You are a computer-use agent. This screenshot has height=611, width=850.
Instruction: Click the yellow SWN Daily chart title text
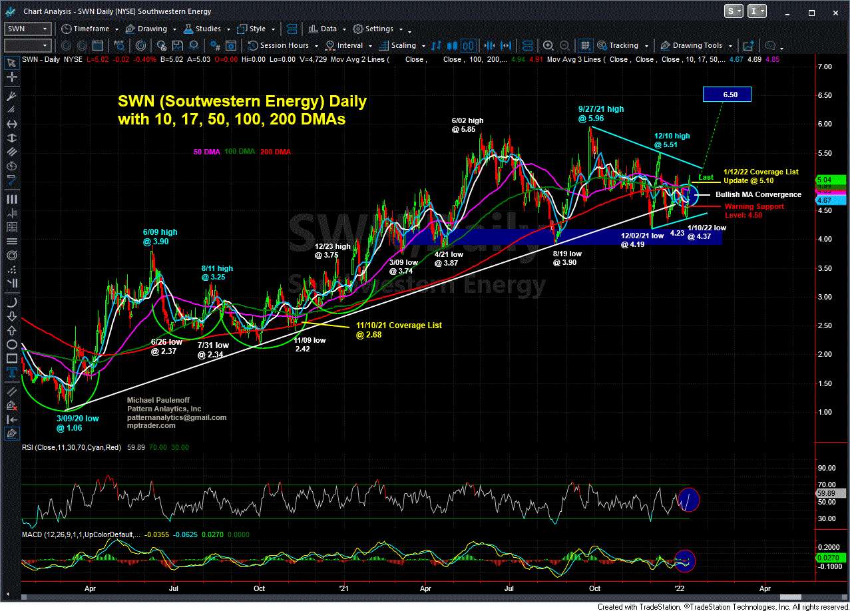click(242, 111)
